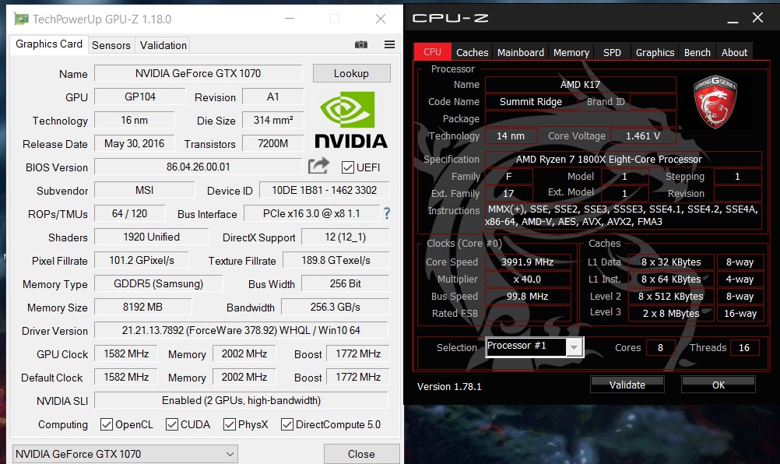Open the SPD tab in CPU-Z
The width and height of the screenshot is (780, 464).
[x=612, y=52]
